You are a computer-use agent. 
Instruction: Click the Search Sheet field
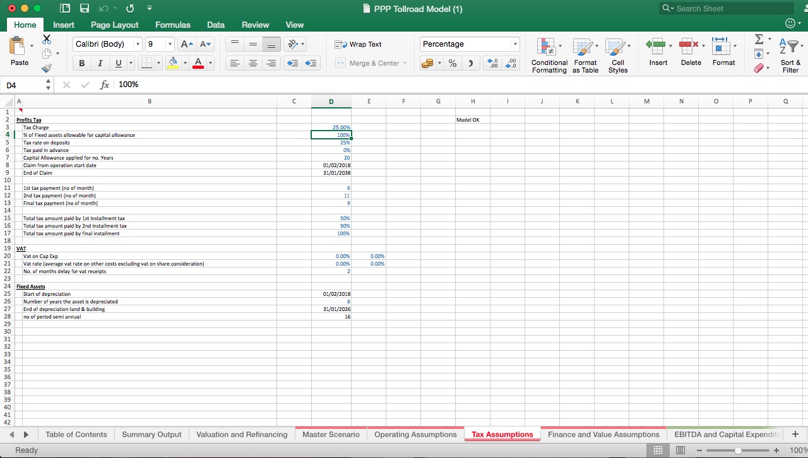[726, 8]
